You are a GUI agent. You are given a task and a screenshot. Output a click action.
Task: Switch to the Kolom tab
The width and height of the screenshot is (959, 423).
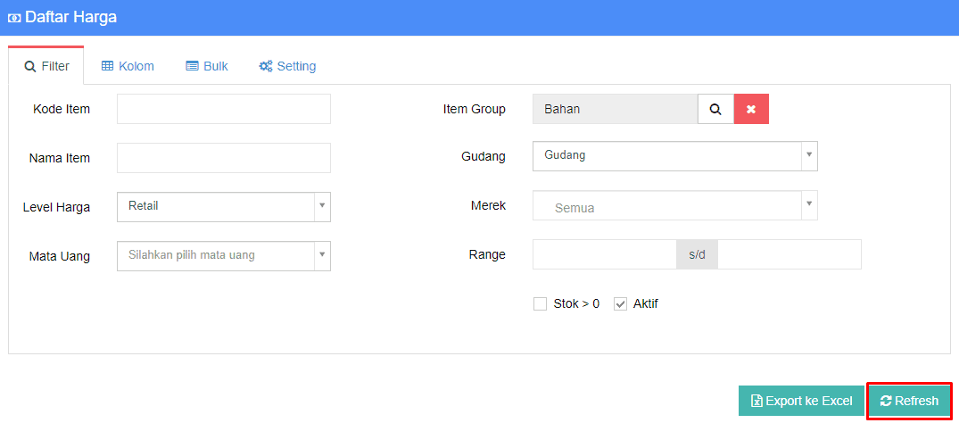[128, 66]
